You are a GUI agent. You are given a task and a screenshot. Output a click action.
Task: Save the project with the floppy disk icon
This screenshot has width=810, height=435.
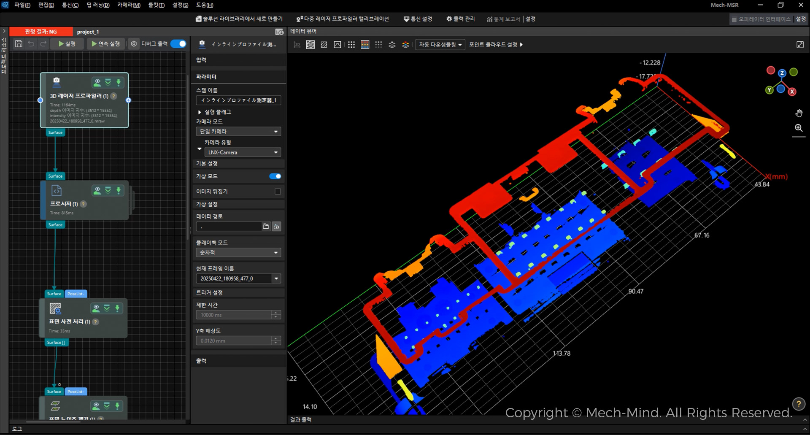tap(19, 44)
